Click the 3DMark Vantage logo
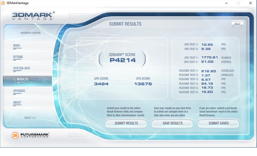 (33, 16)
